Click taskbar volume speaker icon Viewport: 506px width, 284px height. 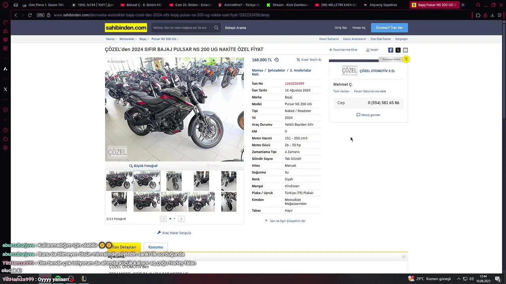pos(472,279)
